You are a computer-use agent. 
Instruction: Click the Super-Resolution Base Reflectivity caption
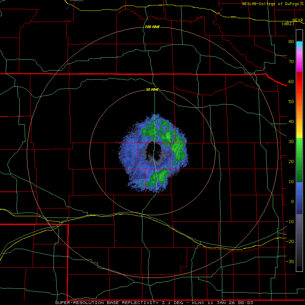pyautogui.click(x=154, y=303)
